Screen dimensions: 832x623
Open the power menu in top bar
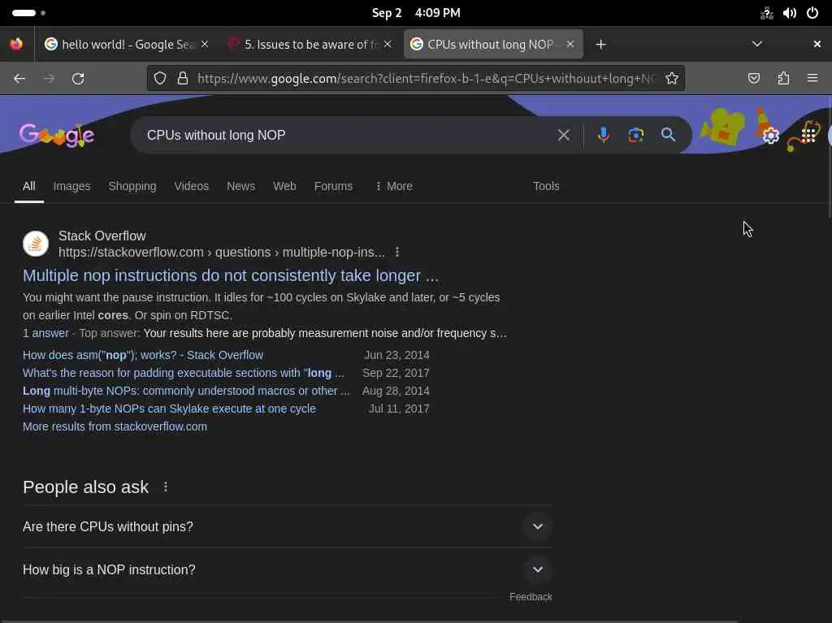(812, 13)
